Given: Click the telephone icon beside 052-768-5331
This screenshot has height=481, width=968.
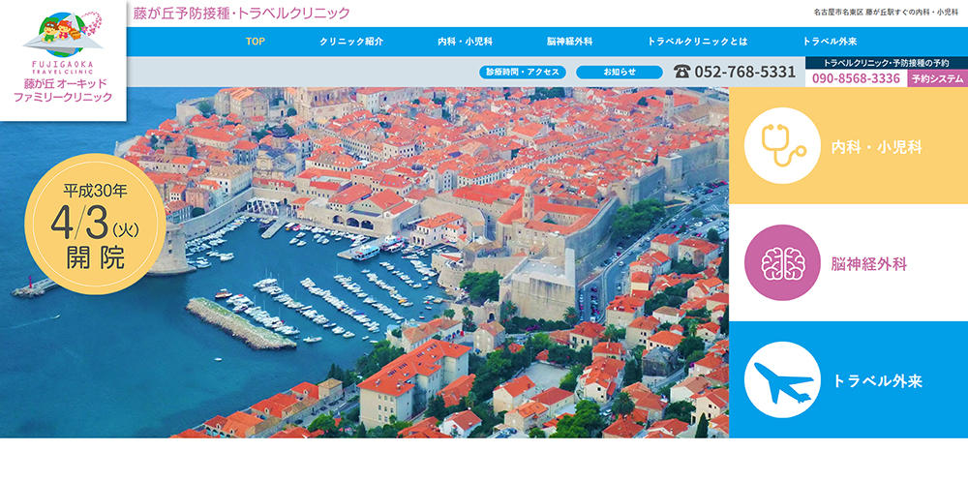Looking at the screenshot, I should pos(681,73).
